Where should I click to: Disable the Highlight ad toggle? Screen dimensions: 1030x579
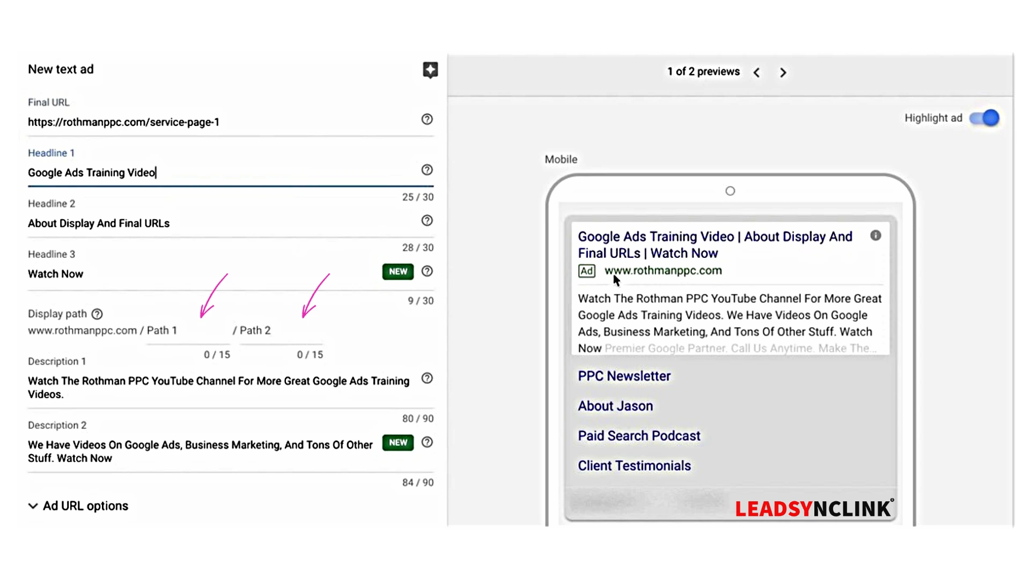coord(984,118)
